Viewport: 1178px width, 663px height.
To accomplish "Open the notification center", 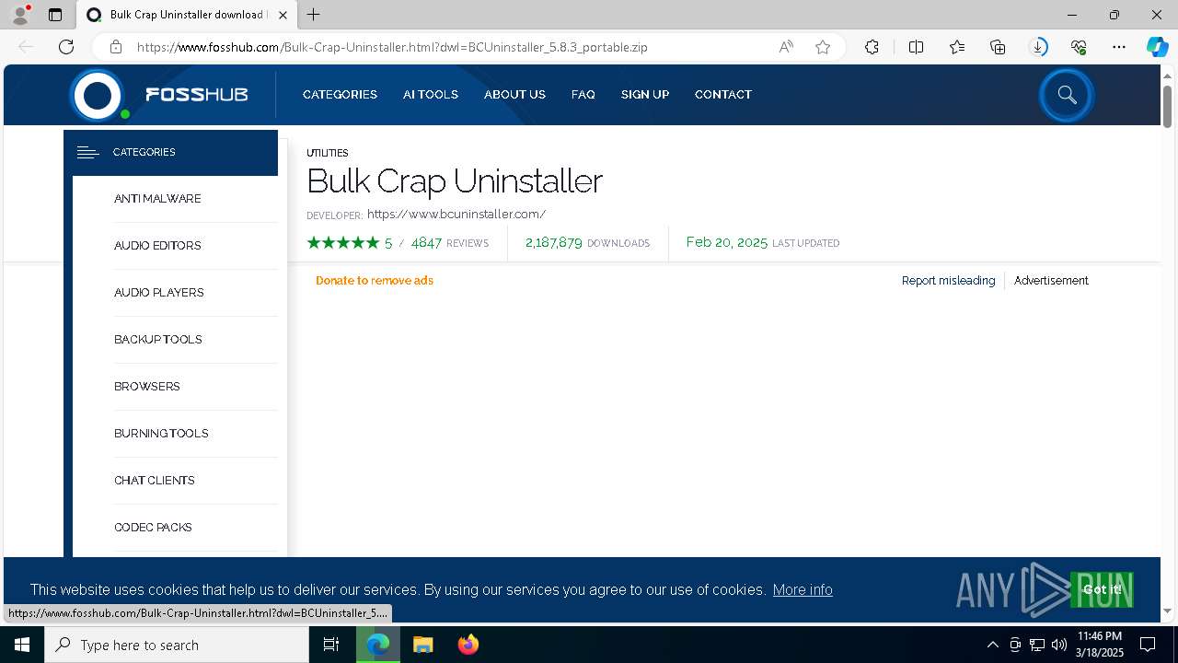I will click(x=1148, y=645).
